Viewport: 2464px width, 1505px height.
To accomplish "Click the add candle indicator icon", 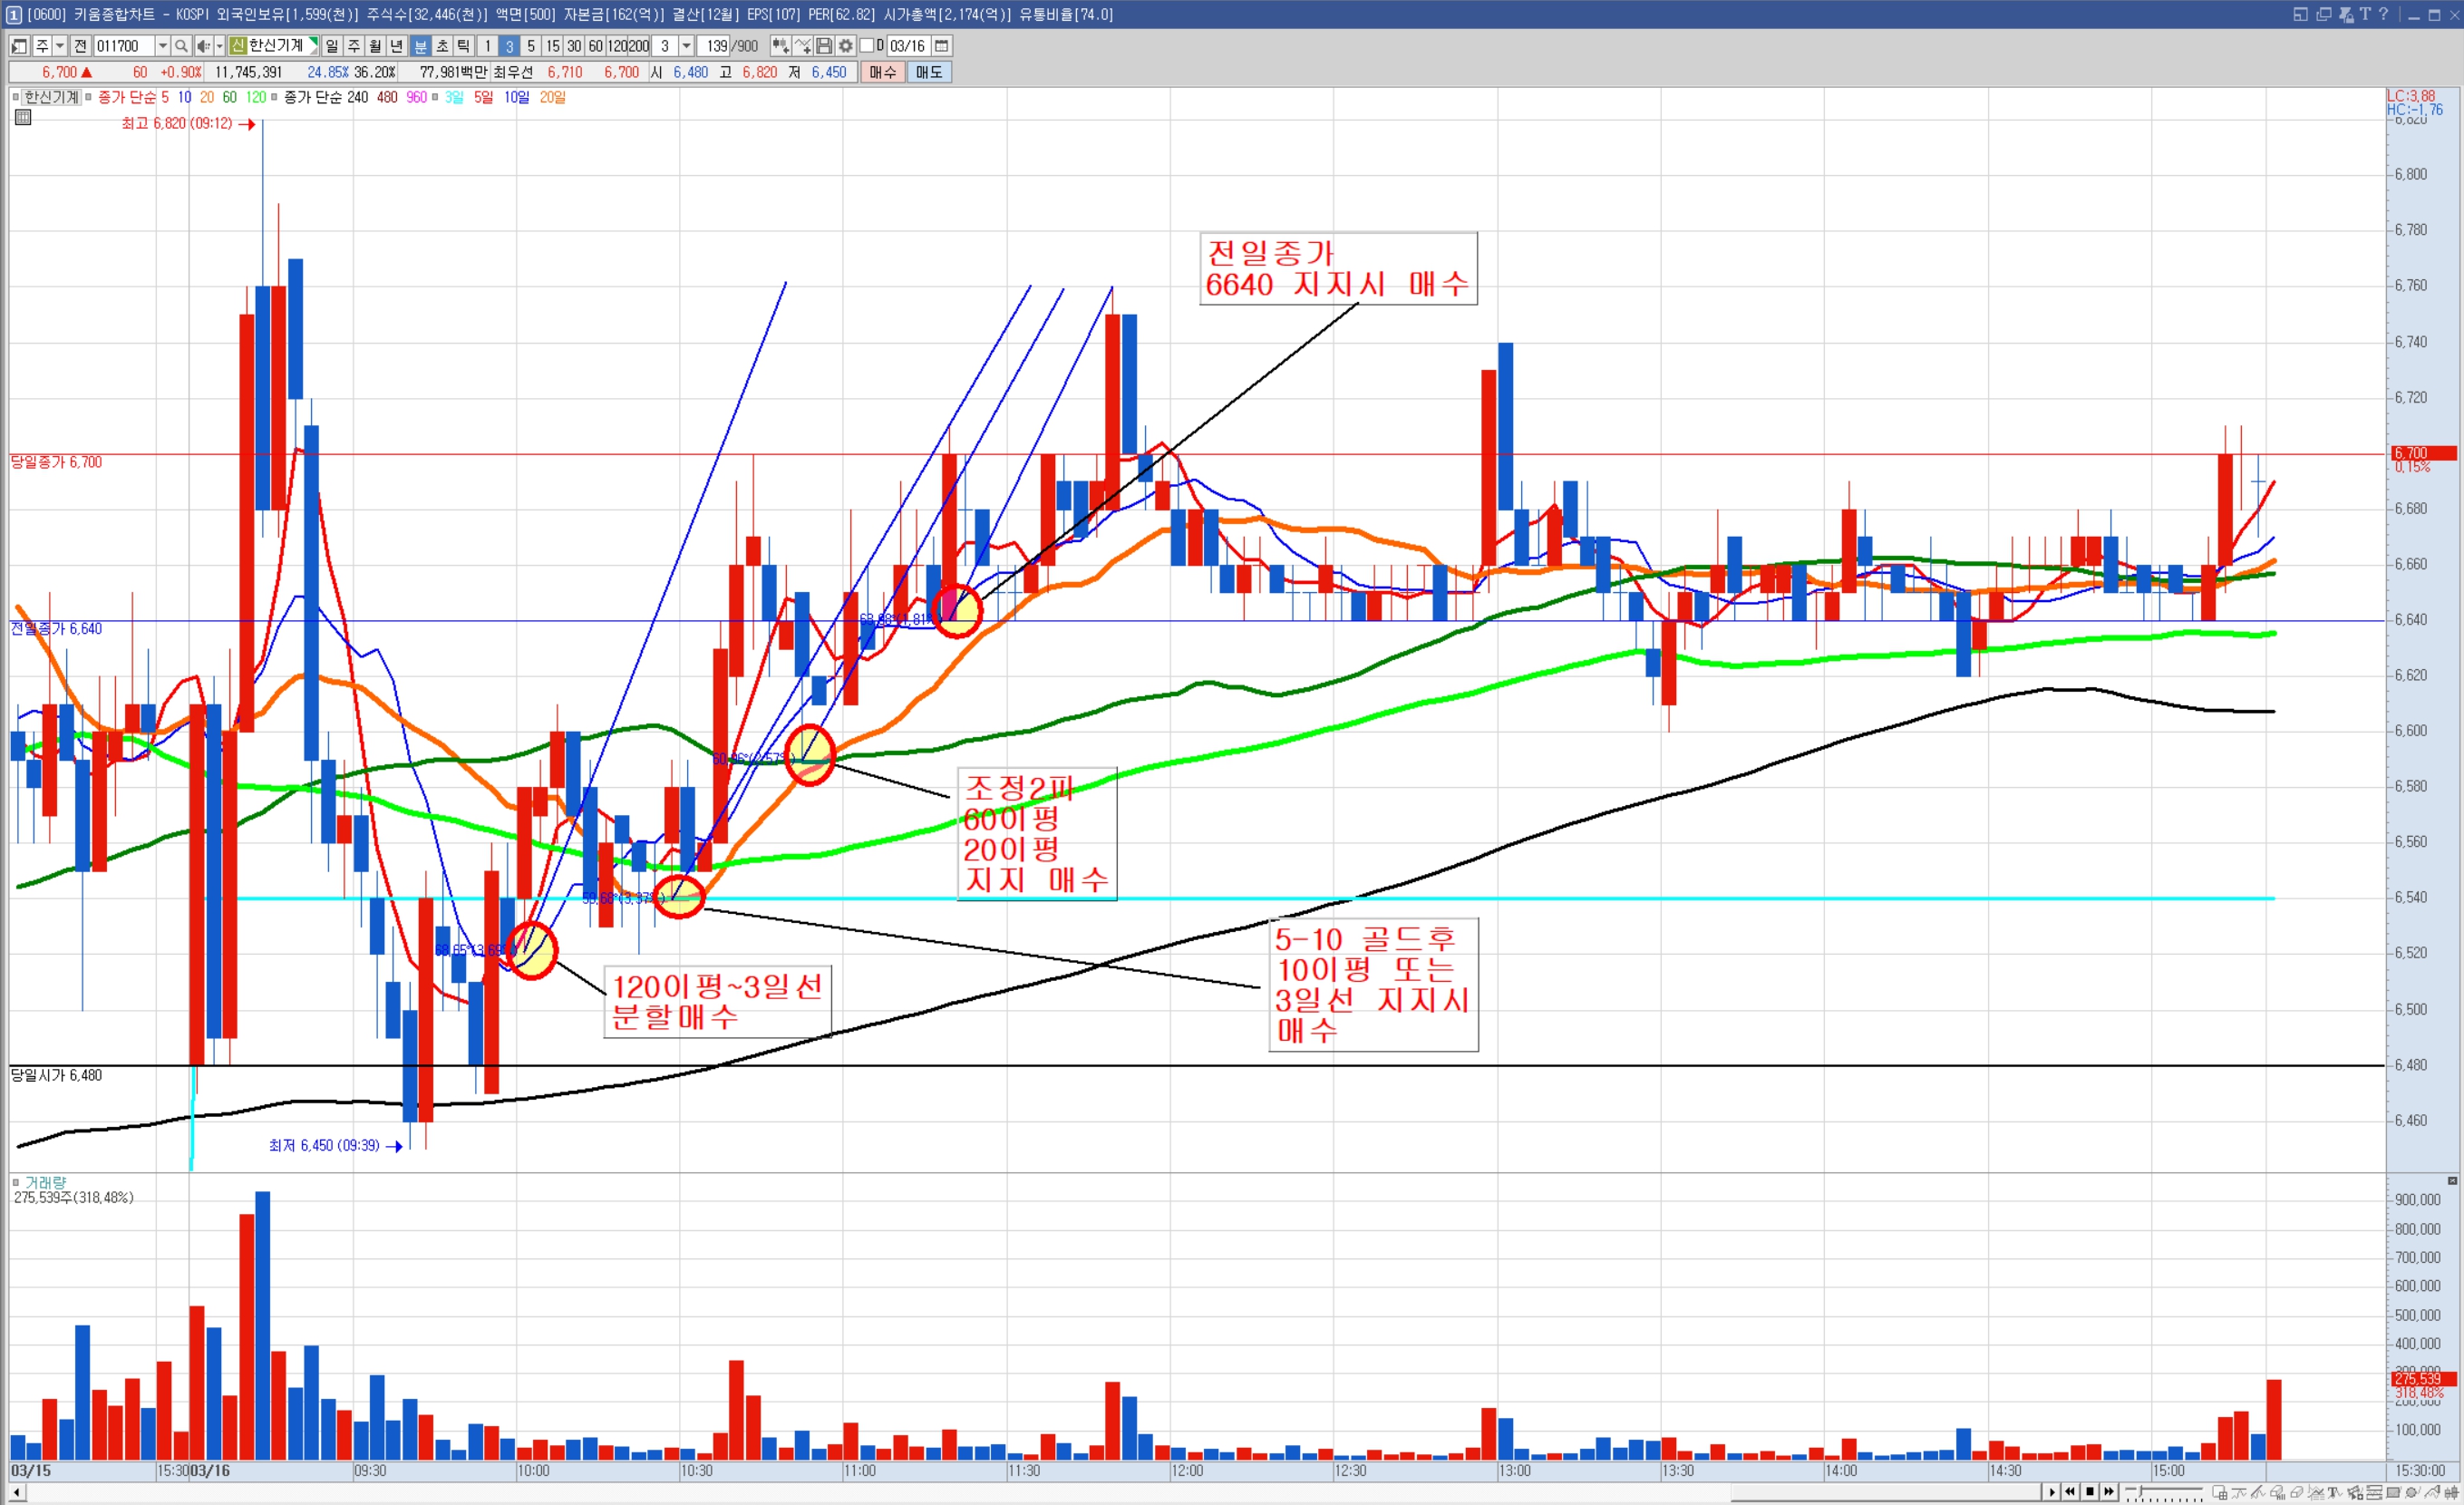I will click(x=780, y=46).
